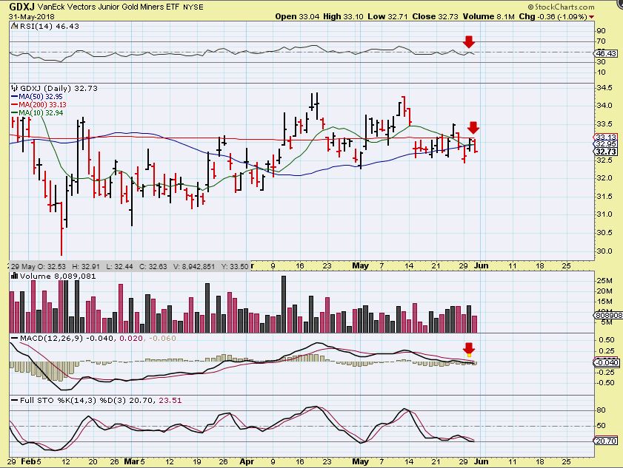Screen dimensions: 623x468
Task: Click the 70 level on RSI axis
Action: [x=601, y=41]
